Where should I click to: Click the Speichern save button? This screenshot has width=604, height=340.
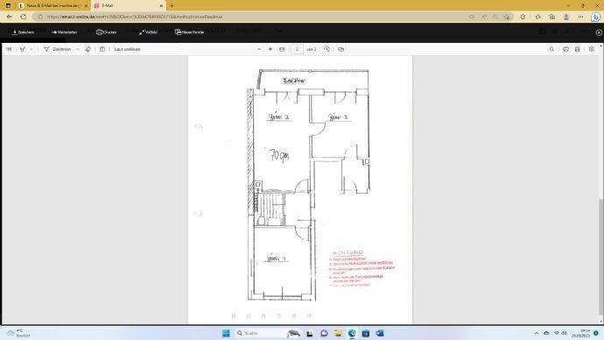click(23, 32)
